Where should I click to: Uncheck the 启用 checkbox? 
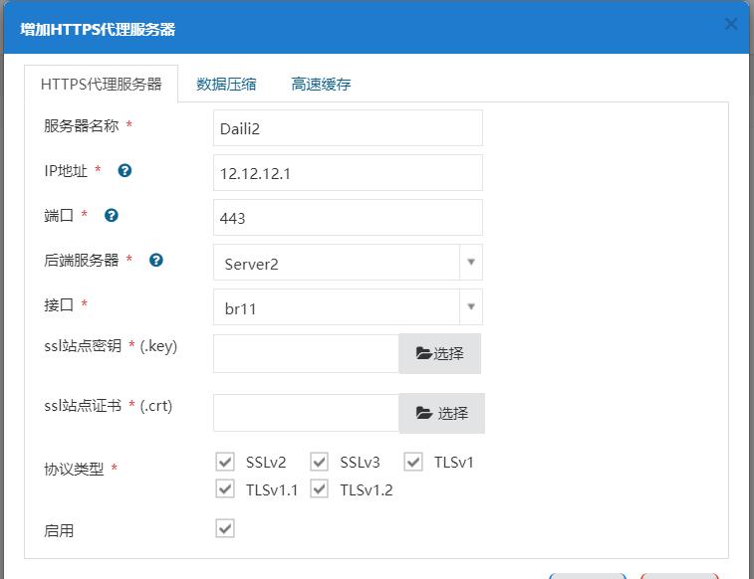click(225, 528)
